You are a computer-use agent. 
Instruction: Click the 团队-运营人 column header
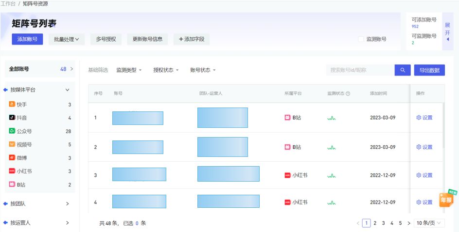pos(211,93)
